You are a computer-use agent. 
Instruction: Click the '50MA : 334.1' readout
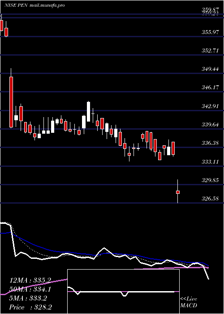point(30,289)
